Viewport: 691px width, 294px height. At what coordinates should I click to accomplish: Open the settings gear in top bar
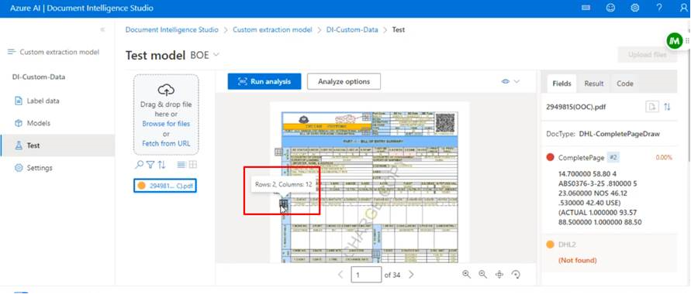coord(634,8)
